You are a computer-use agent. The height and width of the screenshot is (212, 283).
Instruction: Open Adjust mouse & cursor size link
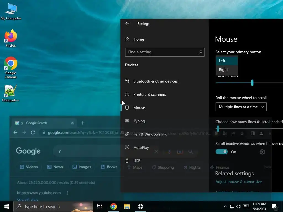tap(239, 182)
